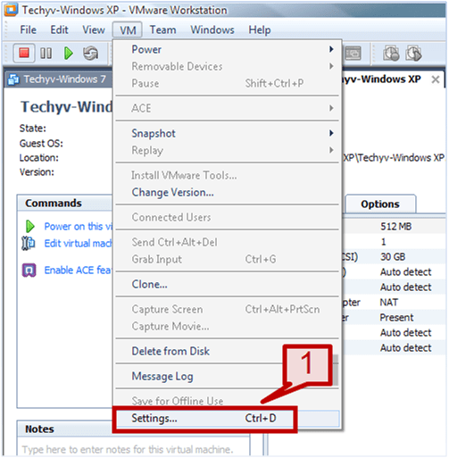The width and height of the screenshot is (449, 458).
Task: Click Grab Input menu entry
Action: 228,260
